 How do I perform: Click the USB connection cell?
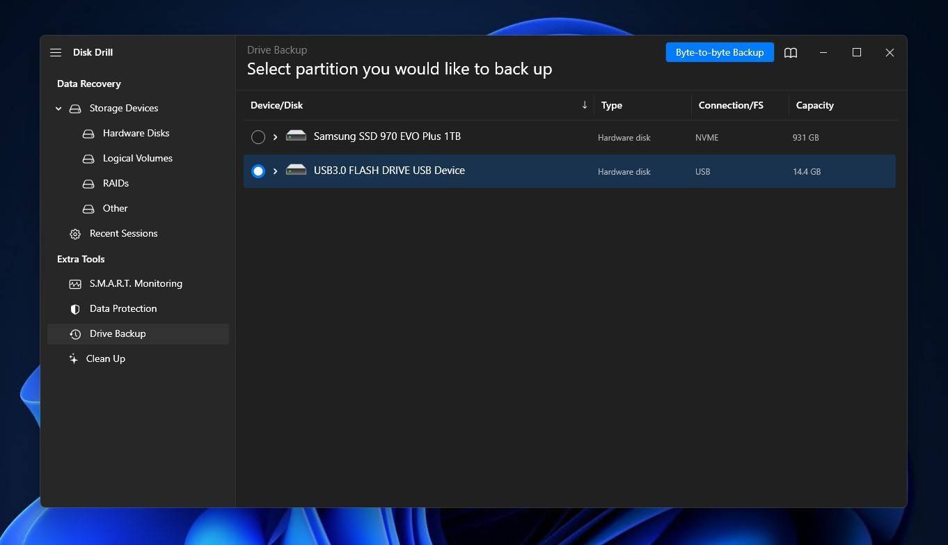[x=703, y=172]
